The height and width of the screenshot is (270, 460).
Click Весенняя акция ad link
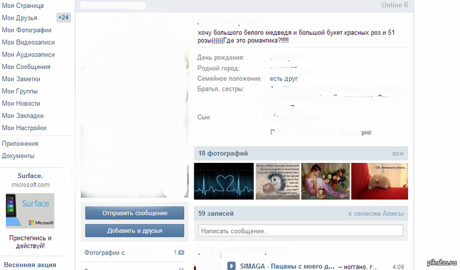click(30, 265)
